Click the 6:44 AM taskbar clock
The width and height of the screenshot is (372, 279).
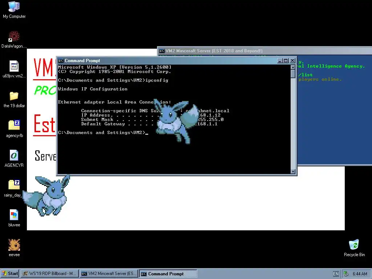[360, 274]
